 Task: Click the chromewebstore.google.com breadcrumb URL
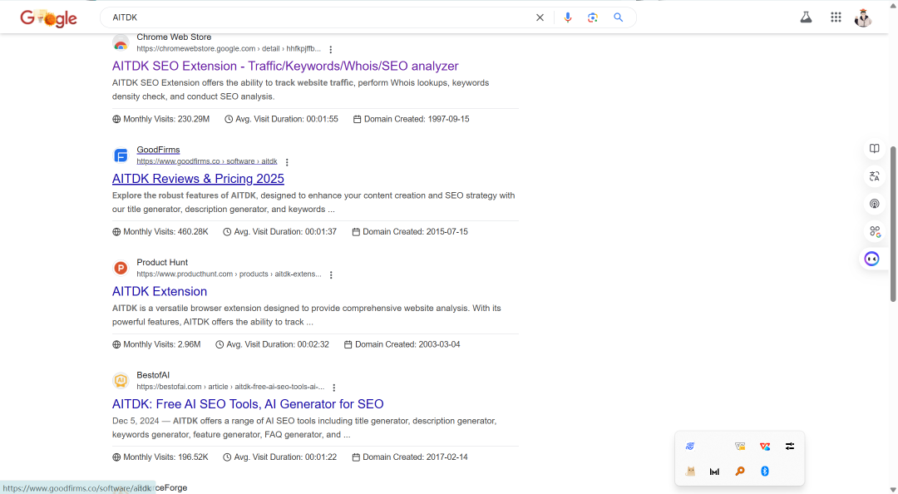(229, 49)
